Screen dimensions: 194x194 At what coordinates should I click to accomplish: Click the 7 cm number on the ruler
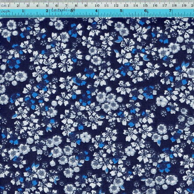pyautogui.click(x=66, y=6)
